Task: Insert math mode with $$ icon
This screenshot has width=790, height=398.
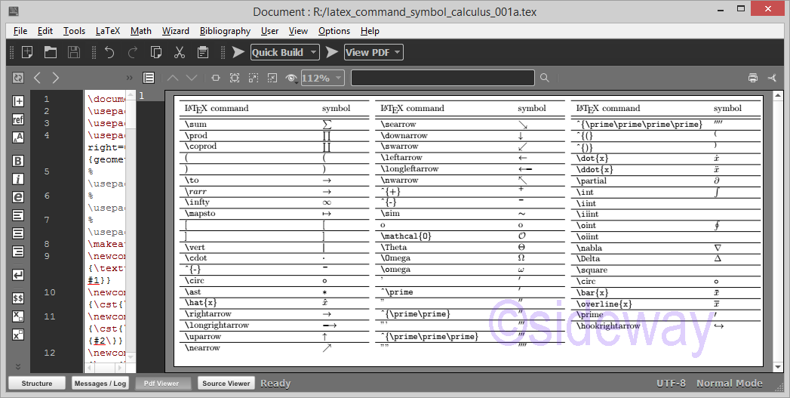Action: [18, 298]
